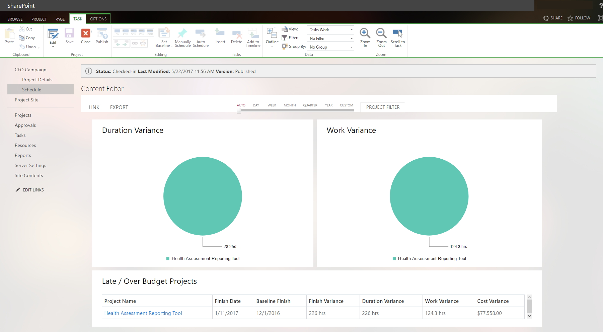Image resolution: width=603 pixels, height=332 pixels.
Task: Click the Copy icon
Action: point(22,38)
